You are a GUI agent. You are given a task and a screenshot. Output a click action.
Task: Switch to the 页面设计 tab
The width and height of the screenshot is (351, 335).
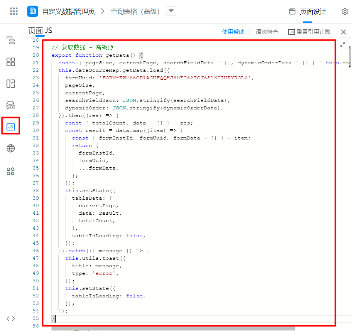click(x=308, y=12)
